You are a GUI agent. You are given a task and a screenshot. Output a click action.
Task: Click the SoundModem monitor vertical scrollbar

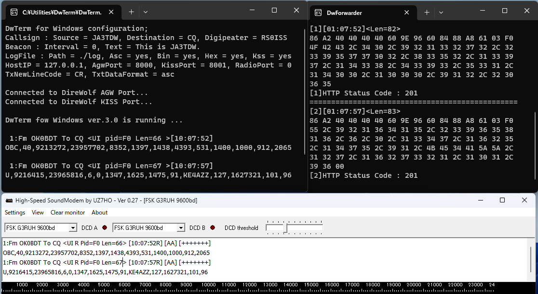531,259
